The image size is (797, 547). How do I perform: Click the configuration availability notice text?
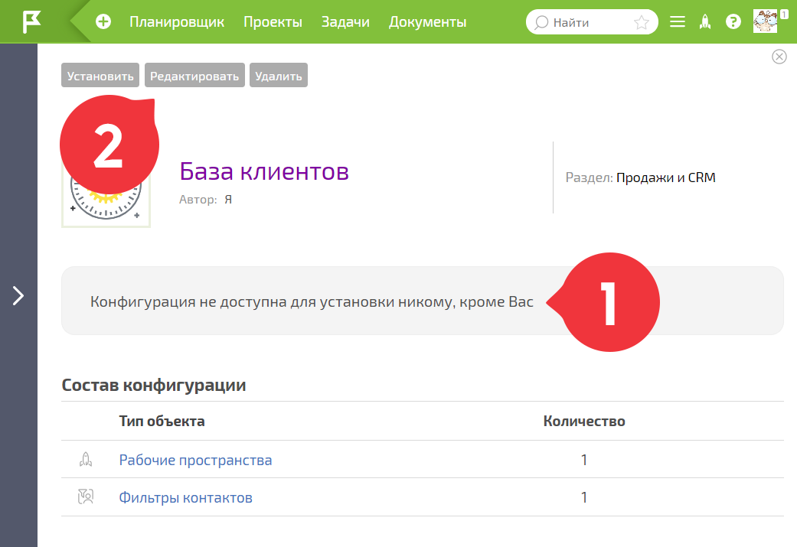tap(312, 301)
